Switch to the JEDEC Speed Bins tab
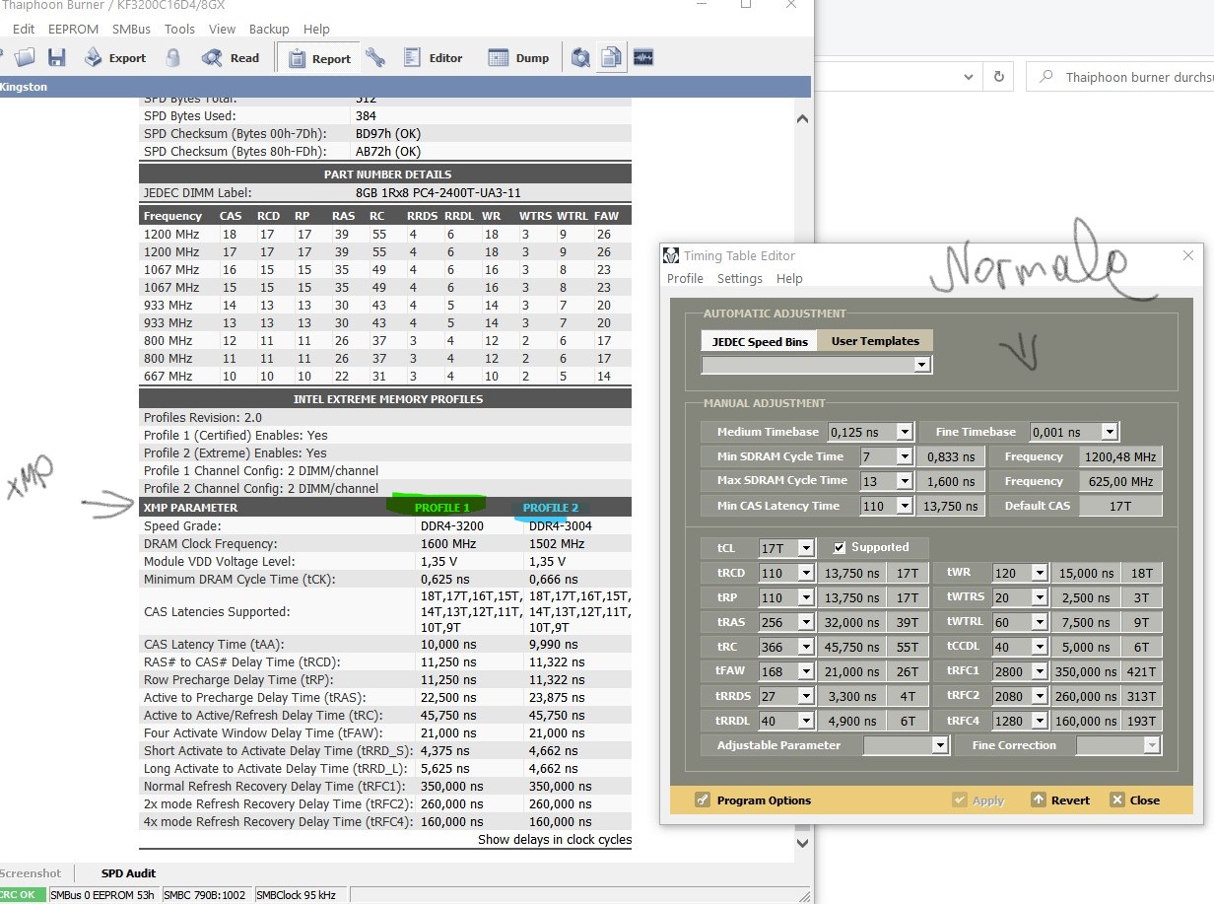1214x904 pixels. [x=760, y=341]
